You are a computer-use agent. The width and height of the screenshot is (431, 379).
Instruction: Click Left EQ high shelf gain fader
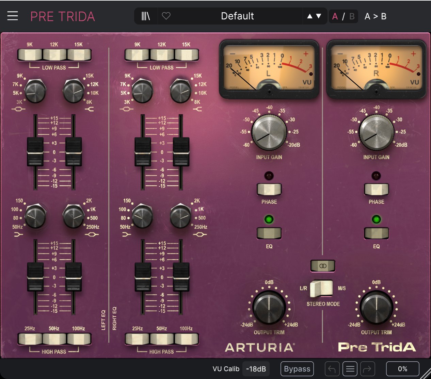pos(73,152)
